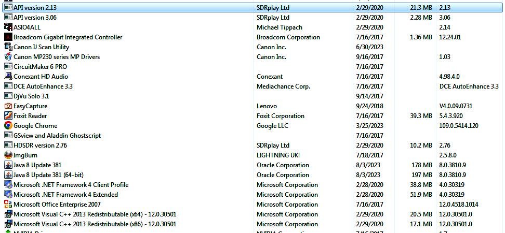Select the DCE AutoEnhance 3.3 icon

8,86
